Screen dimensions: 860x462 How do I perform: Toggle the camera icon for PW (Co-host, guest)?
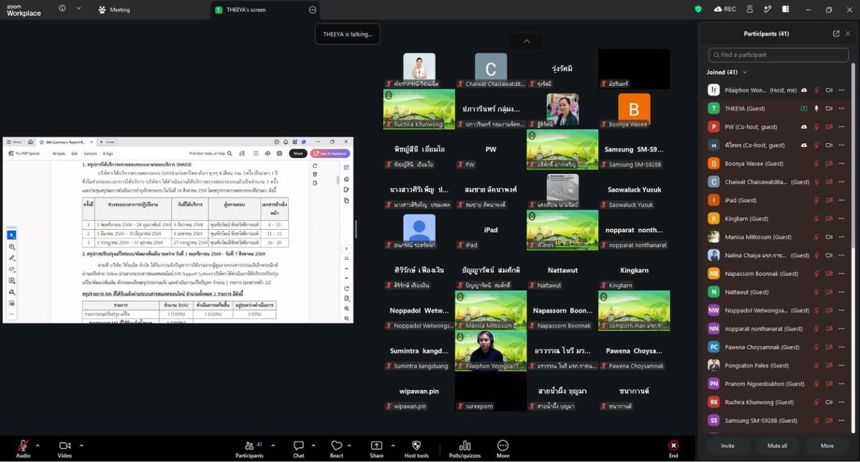click(x=829, y=127)
